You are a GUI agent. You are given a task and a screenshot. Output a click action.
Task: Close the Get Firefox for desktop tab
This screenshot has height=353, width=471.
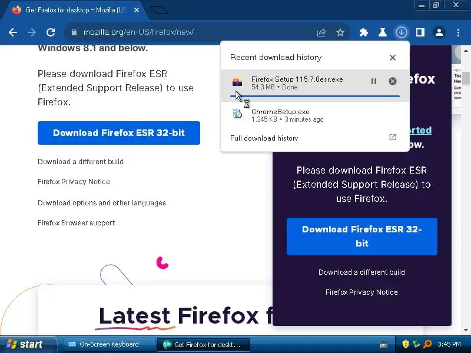click(137, 10)
